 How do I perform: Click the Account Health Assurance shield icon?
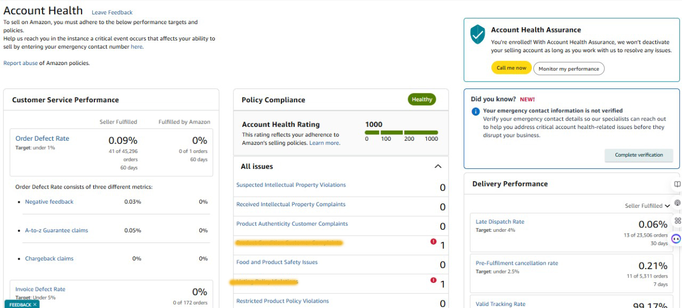tap(477, 35)
